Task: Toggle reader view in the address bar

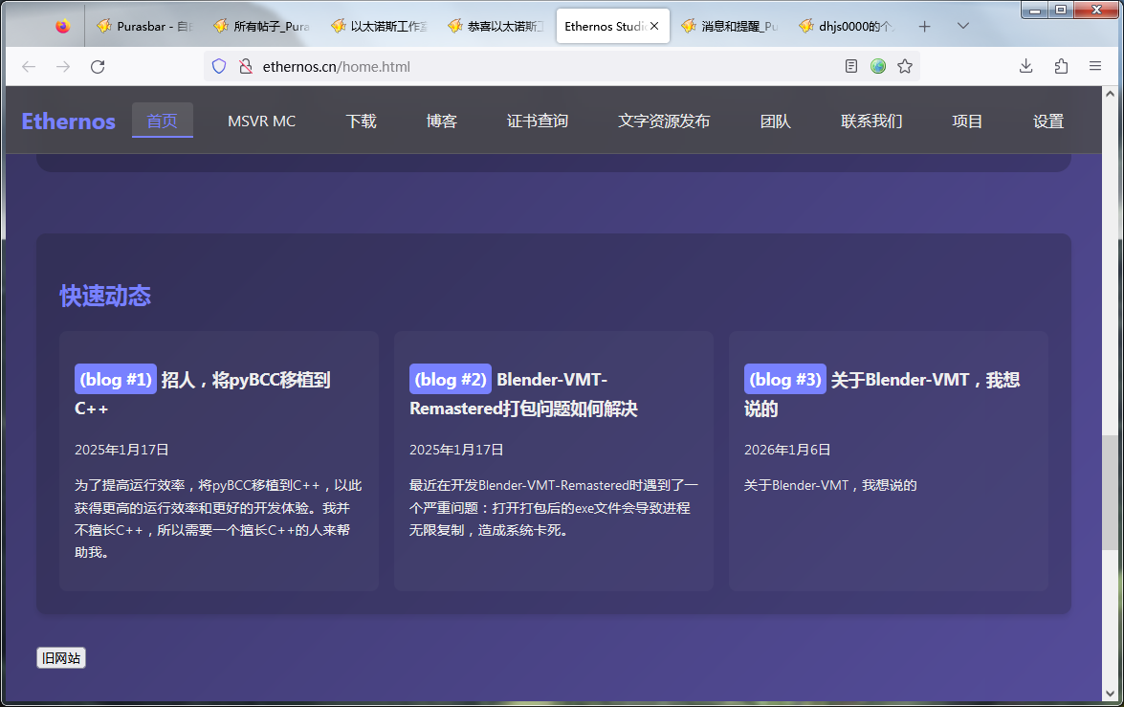Action: 851,66
